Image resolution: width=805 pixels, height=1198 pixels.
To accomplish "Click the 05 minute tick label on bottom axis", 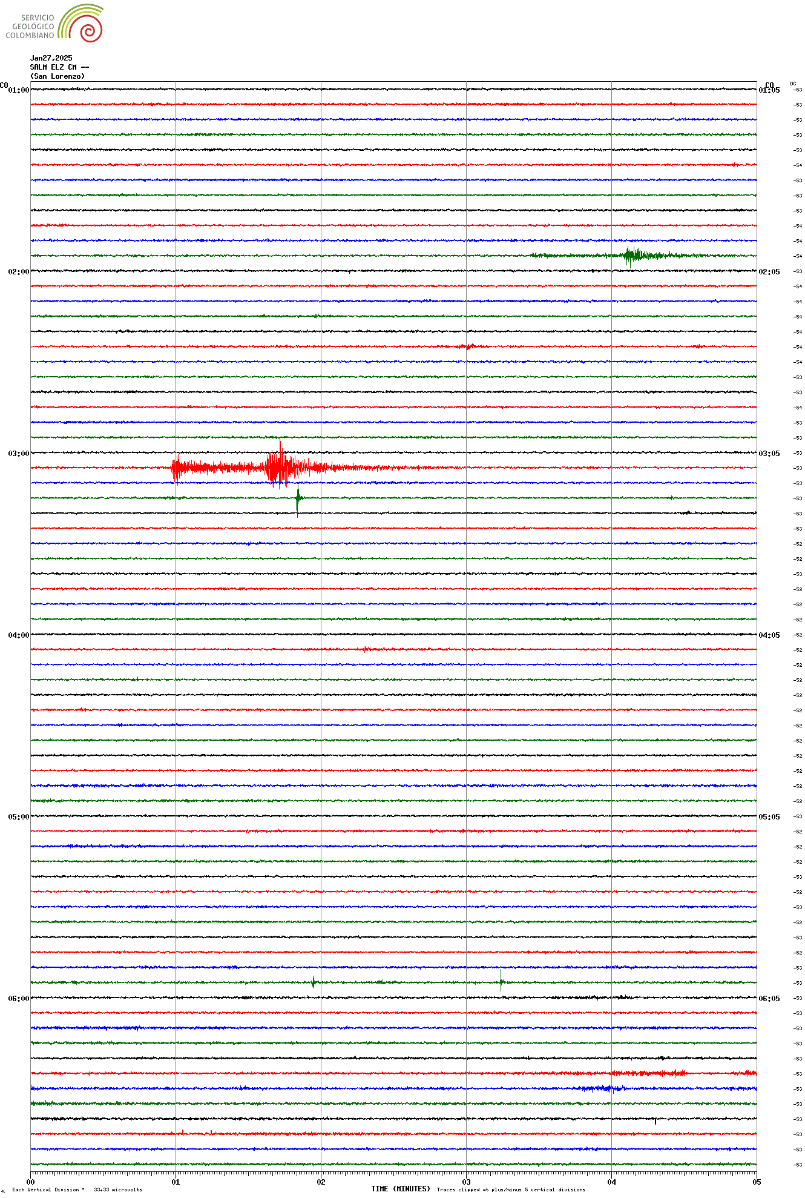I will (x=756, y=1182).
